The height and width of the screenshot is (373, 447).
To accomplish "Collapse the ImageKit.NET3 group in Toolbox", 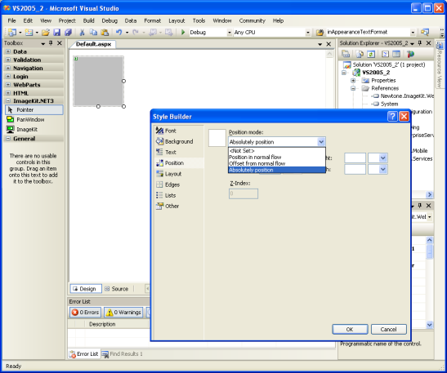I will point(8,100).
